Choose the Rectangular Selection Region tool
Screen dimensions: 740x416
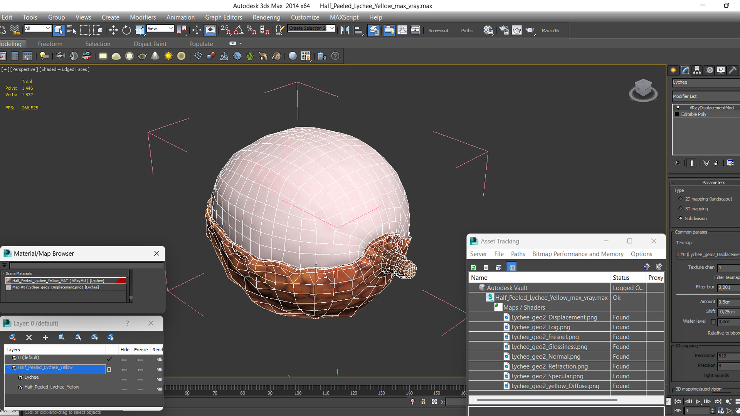pos(85,30)
